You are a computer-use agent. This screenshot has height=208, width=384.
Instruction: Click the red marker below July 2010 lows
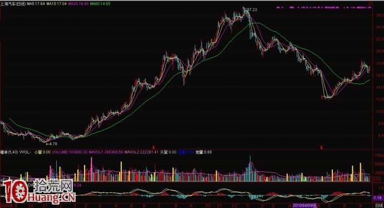pos(322,147)
